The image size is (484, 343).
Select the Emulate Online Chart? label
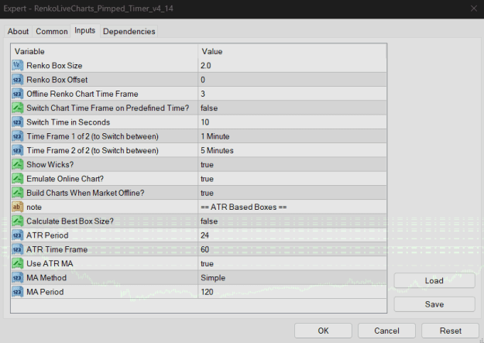pyautogui.click(x=65, y=179)
